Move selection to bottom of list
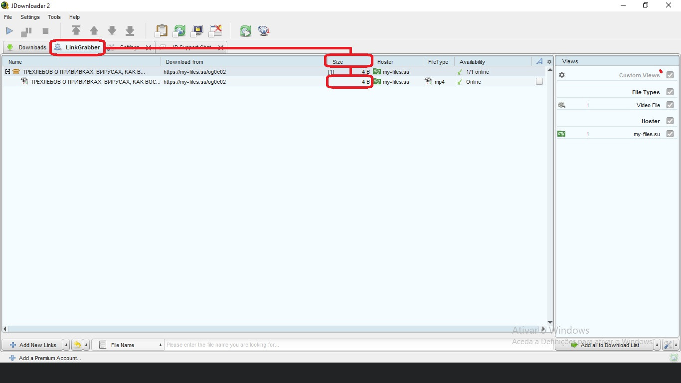Image resolution: width=681 pixels, height=383 pixels. [130, 31]
